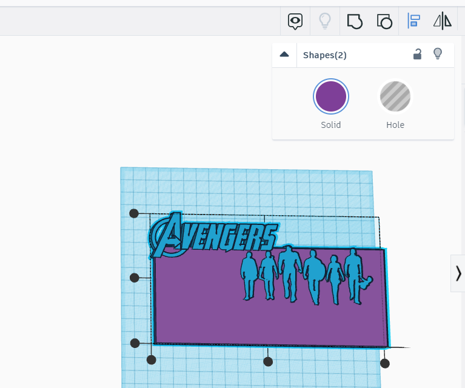Viewport: 465px width, 388px height.
Task: Click the Show All lightbulb icon in toolbar
Action: click(325, 21)
